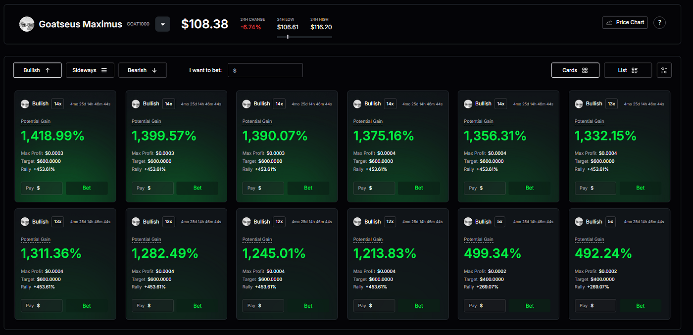Click the $116.20 24h high value
The image size is (693, 335).
[321, 27]
